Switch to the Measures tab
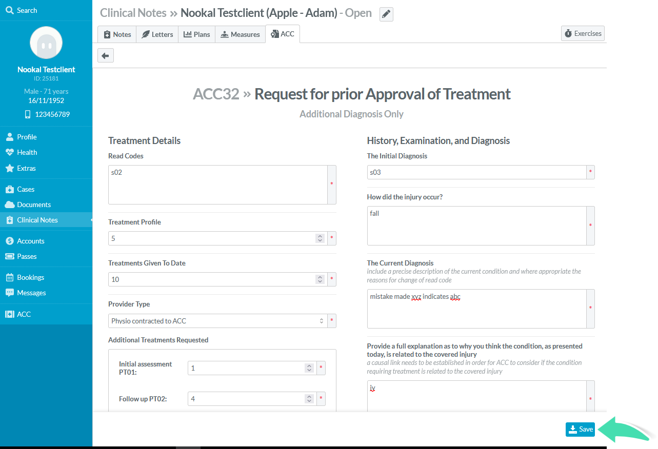Image resolution: width=658 pixels, height=449 pixels. pyautogui.click(x=240, y=34)
